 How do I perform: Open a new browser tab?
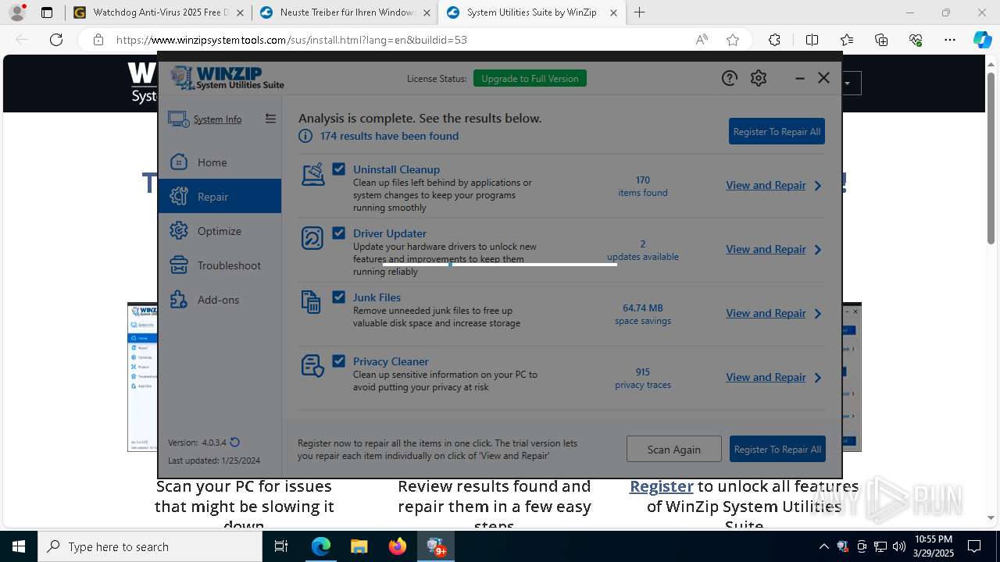coord(640,12)
